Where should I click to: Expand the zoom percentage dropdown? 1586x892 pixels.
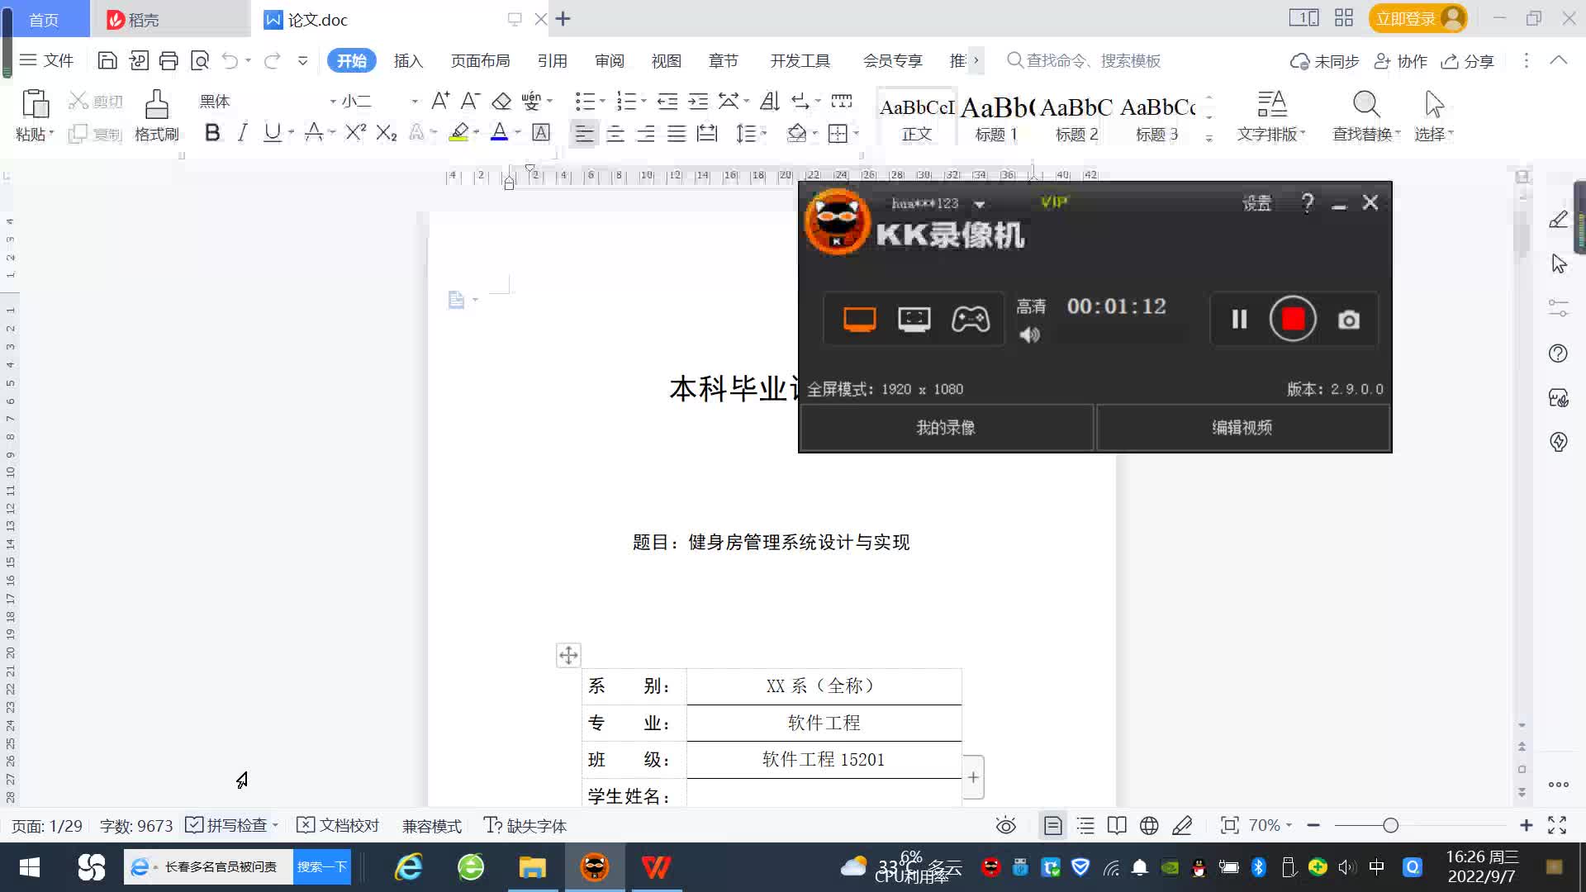[x=1289, y=825]
